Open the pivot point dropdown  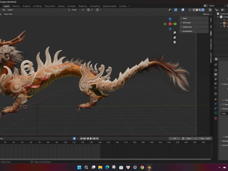84,10
